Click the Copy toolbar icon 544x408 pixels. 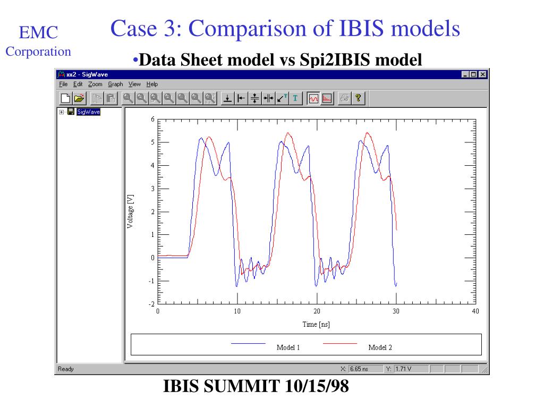click(97, 98)
